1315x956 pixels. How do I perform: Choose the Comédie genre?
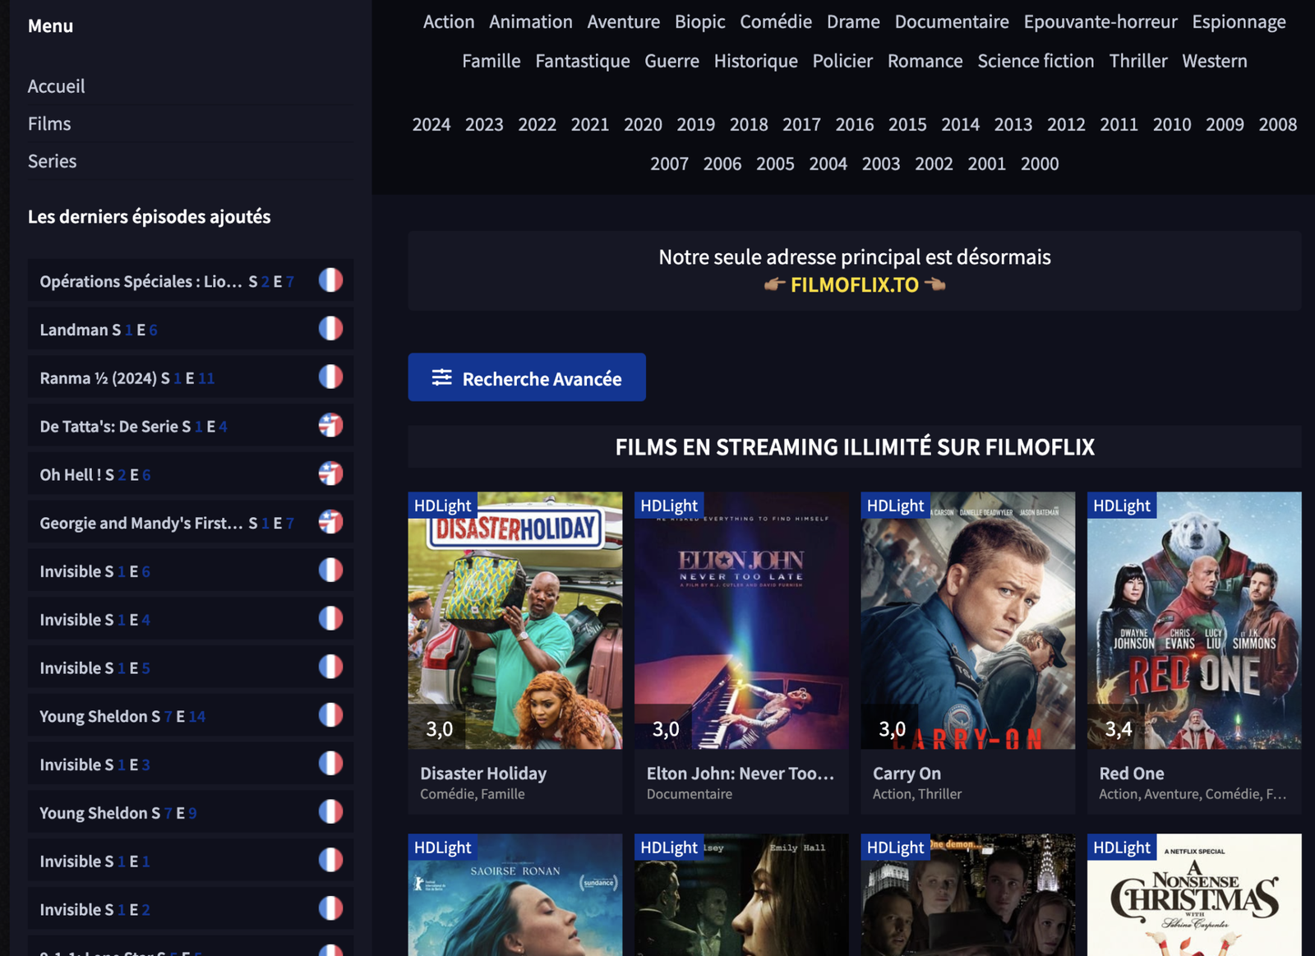[776, 22]
